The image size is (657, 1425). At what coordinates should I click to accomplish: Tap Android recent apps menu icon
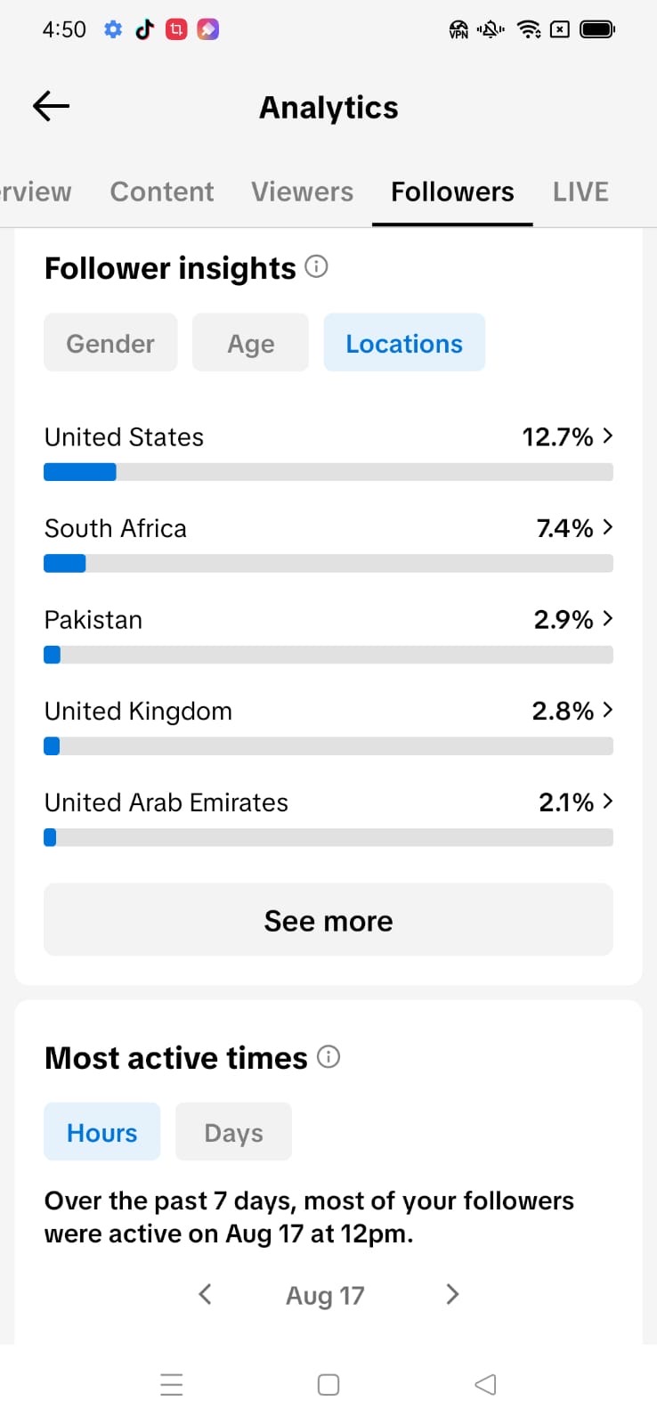(171, 1384)
